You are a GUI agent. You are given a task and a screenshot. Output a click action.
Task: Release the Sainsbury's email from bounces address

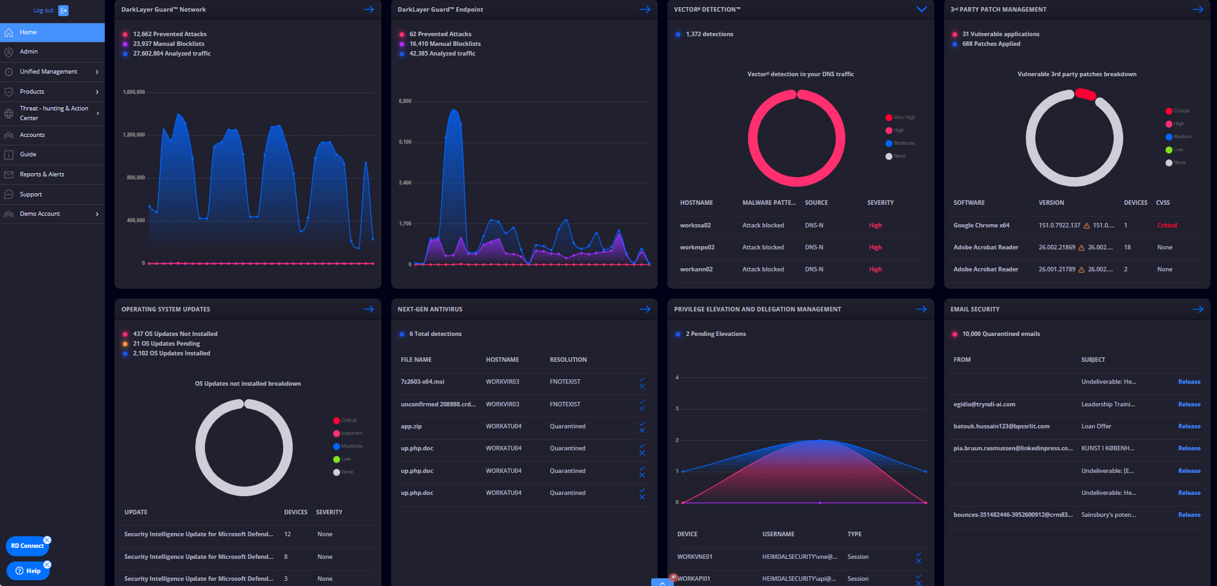click(x=1189, y=515)
